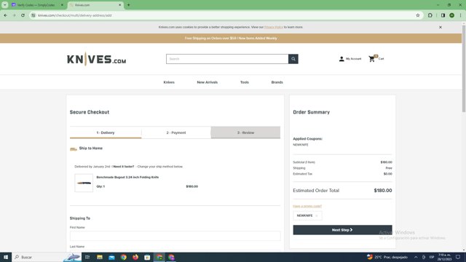Image resolution: width=466 pixels, height=262 pixels.
Task: Open Firefox from the taskbar
Action: [135, 257]
